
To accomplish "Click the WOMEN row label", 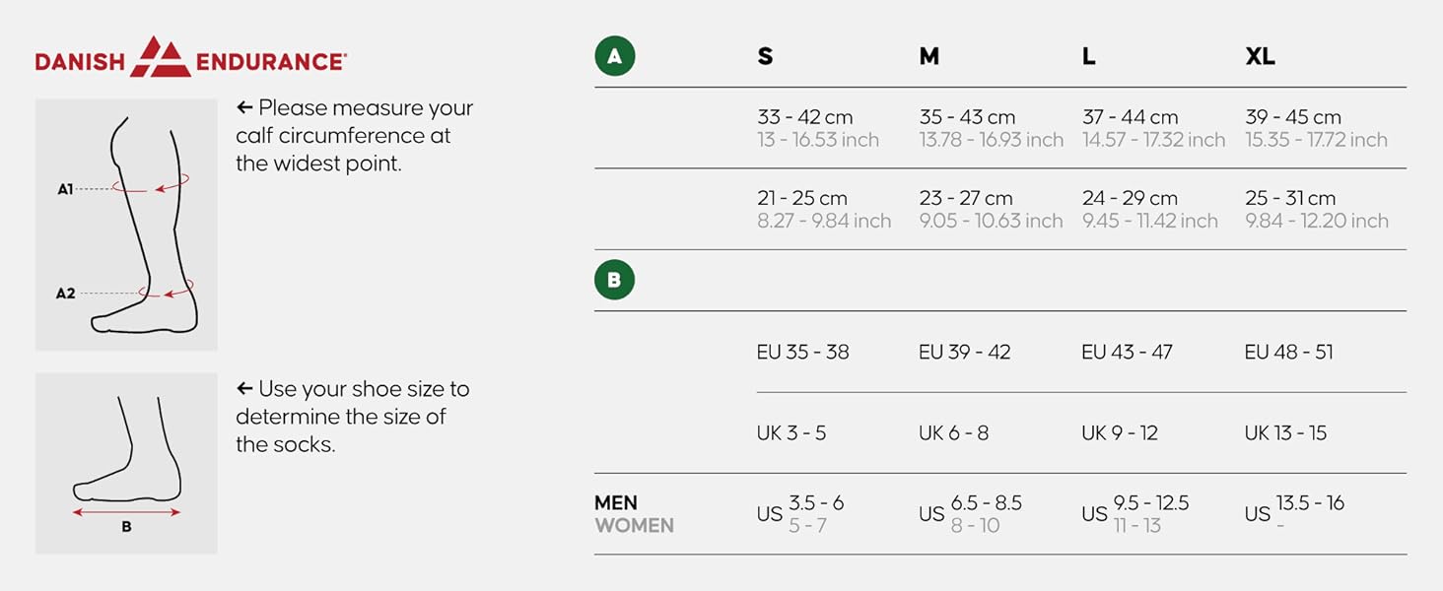I will (x=634, y=526).
